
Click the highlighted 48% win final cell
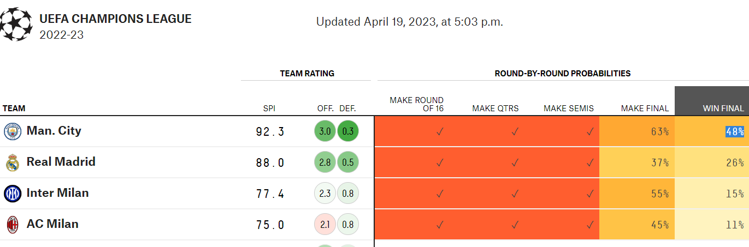click(734, 131)
